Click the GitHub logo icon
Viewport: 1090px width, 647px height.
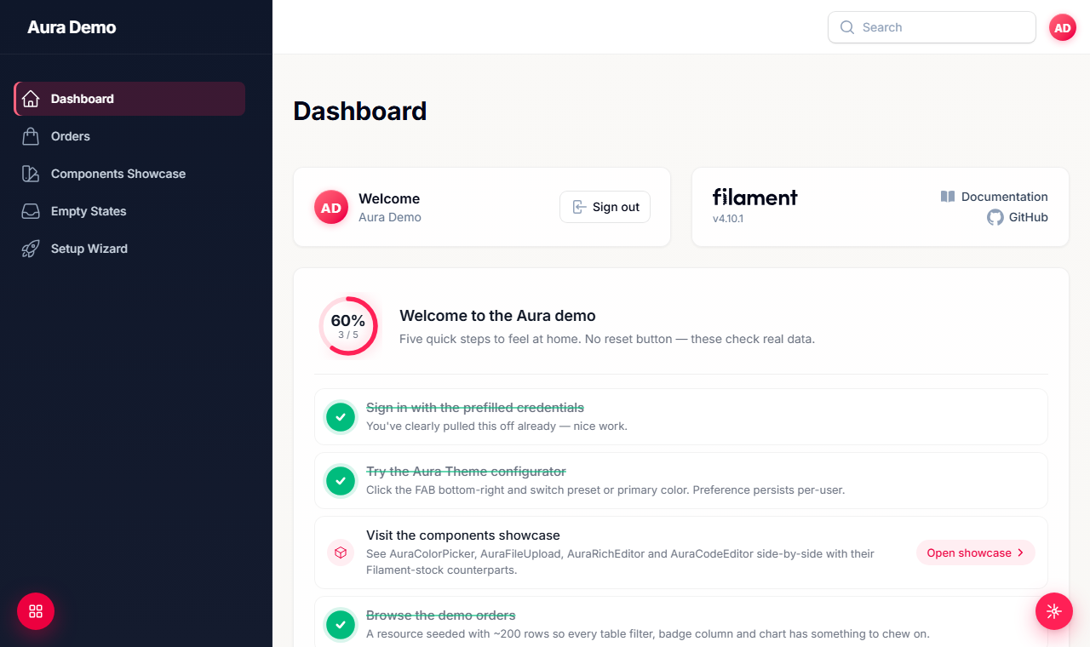coord(995,217)
